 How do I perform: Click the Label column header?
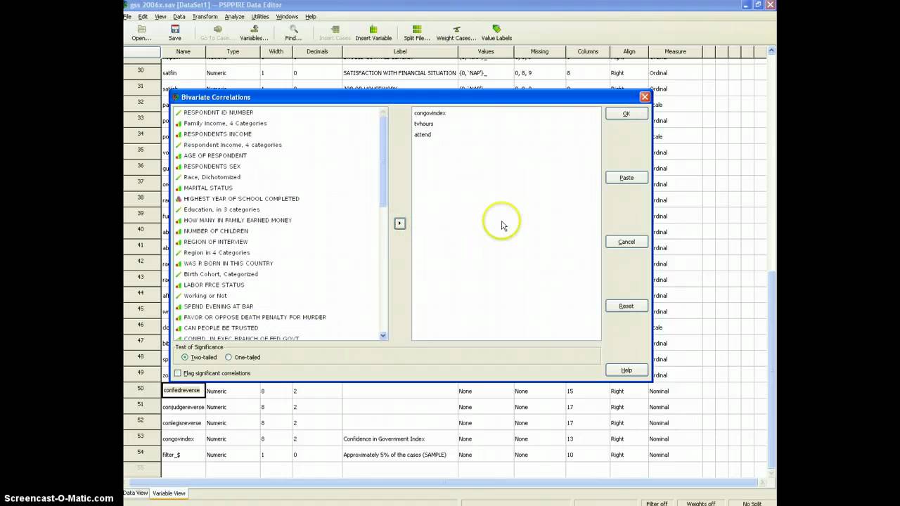pos(400,51)
